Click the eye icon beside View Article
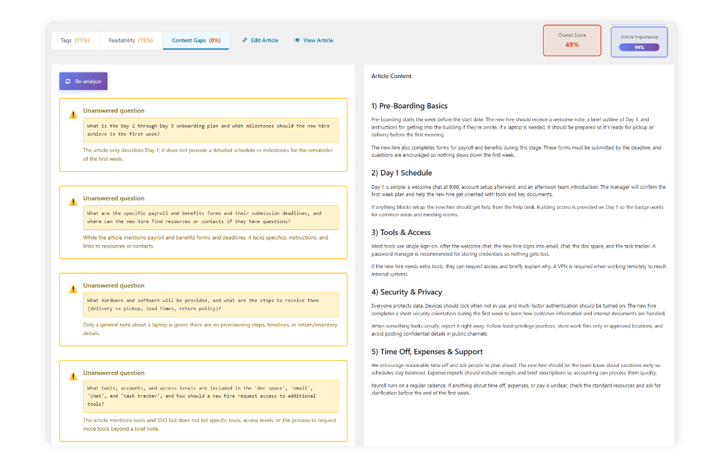This screenshot has width=723, height=467. coord(297,41)
